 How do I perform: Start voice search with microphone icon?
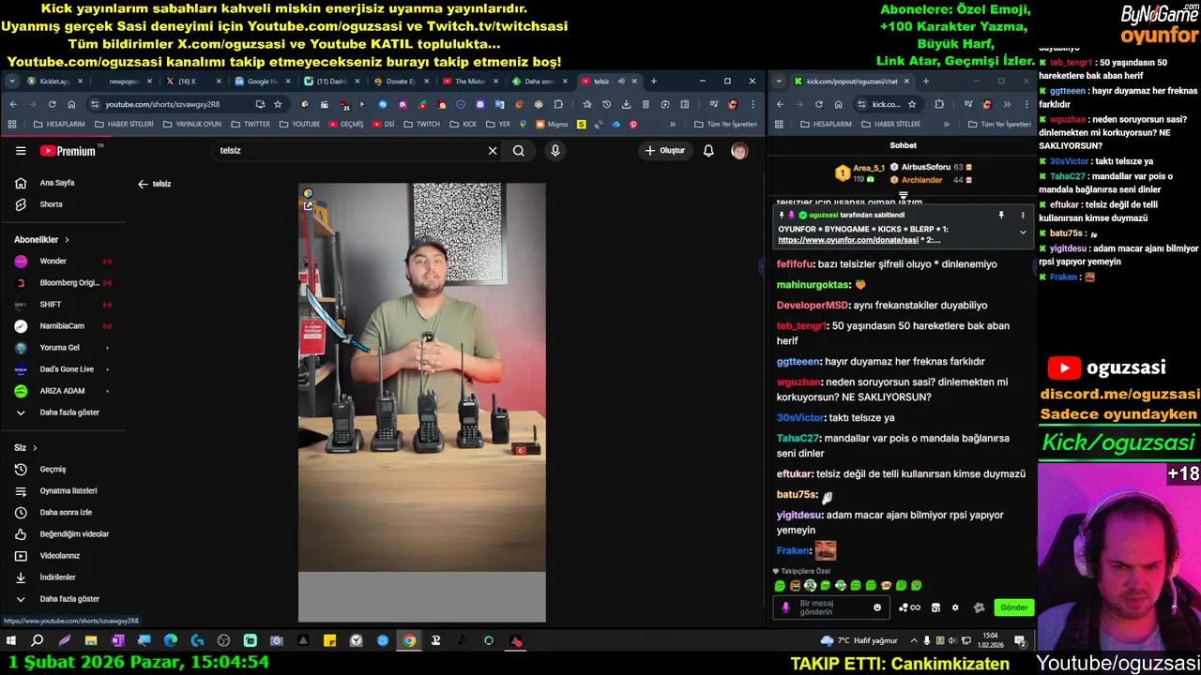pyautogui.click(x=555, y=151)
